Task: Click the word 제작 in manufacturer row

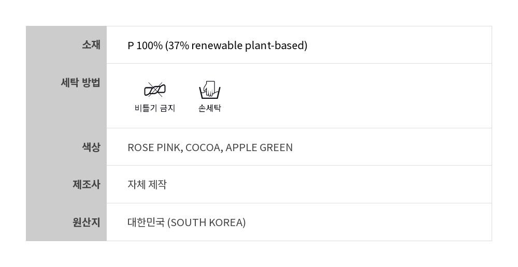Action: 157,185
